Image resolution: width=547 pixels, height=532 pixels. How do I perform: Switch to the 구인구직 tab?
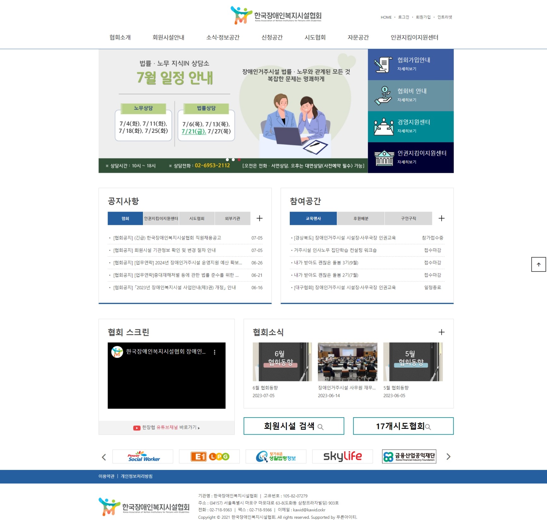point(408,219)
